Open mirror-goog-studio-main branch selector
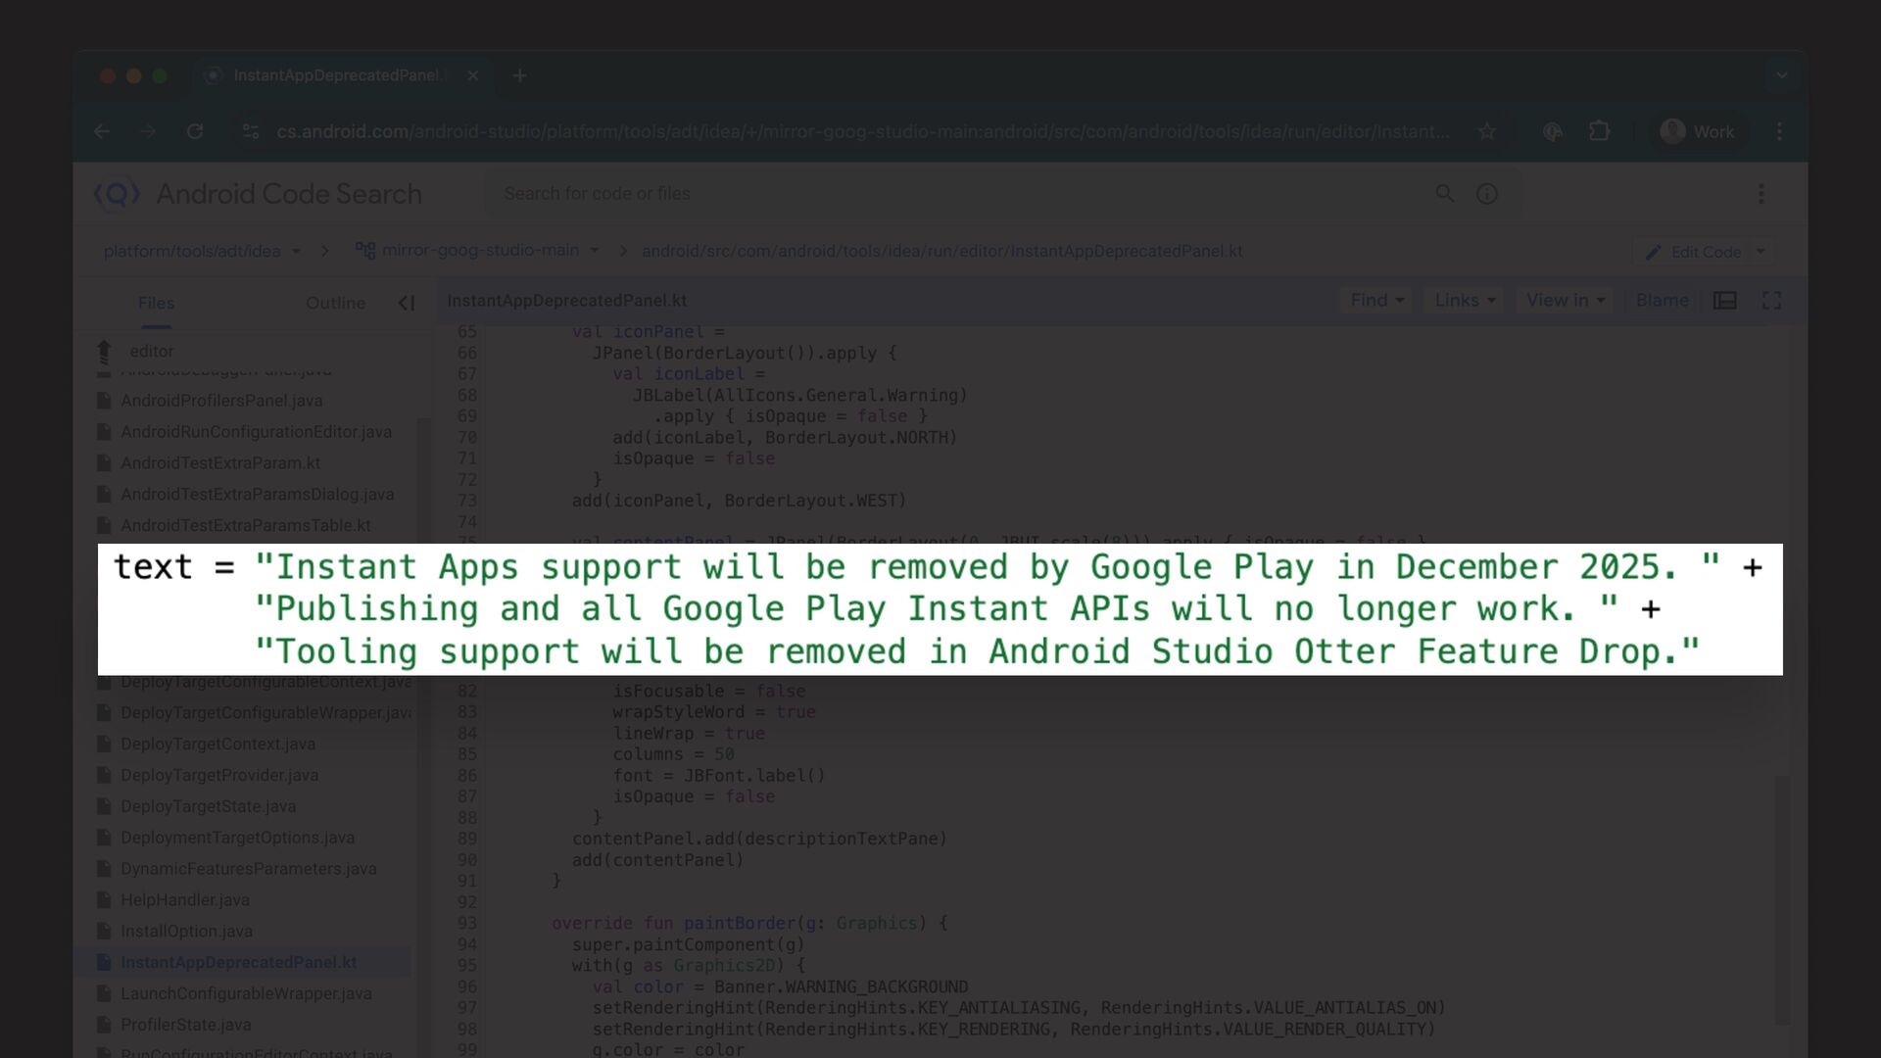 click(478, 251)
